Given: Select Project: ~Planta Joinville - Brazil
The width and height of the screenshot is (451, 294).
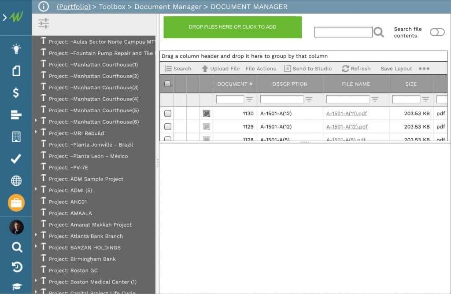Looking at the screenshot, I should pyautogui.click(x=91, y=144).
